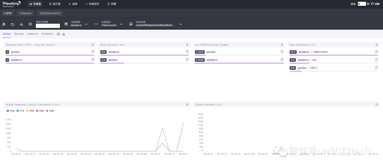Click the import folder icon in toolbar
Viewport: 383px width, 168px height.
12,24
